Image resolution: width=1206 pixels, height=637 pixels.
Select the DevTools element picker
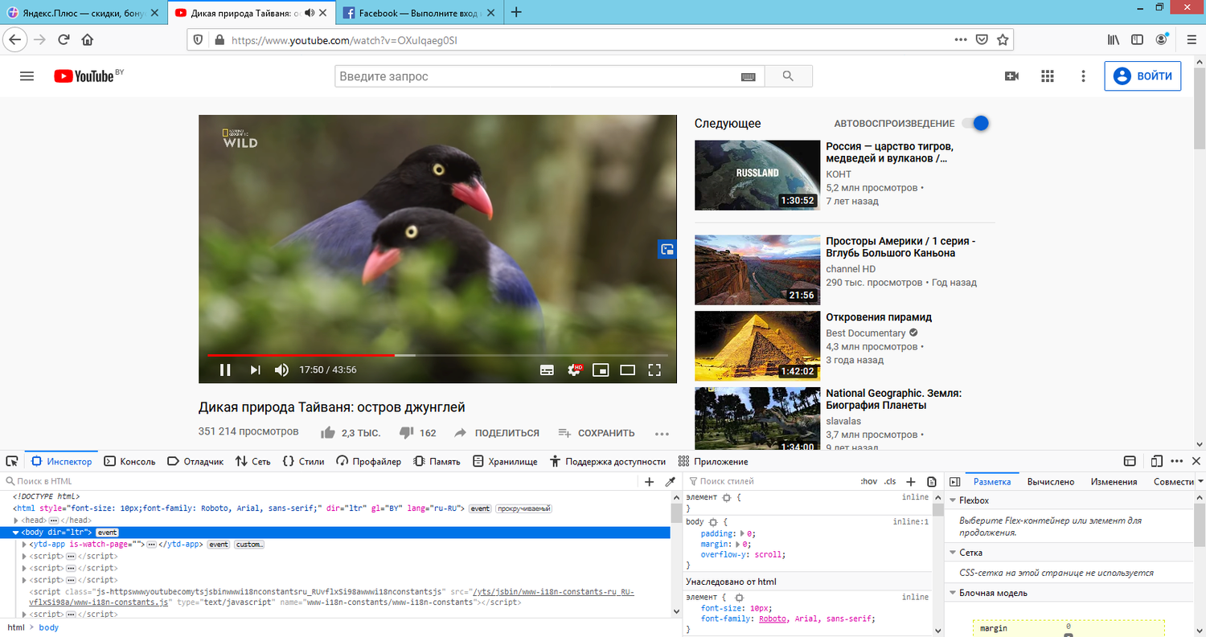pos(12,461)
